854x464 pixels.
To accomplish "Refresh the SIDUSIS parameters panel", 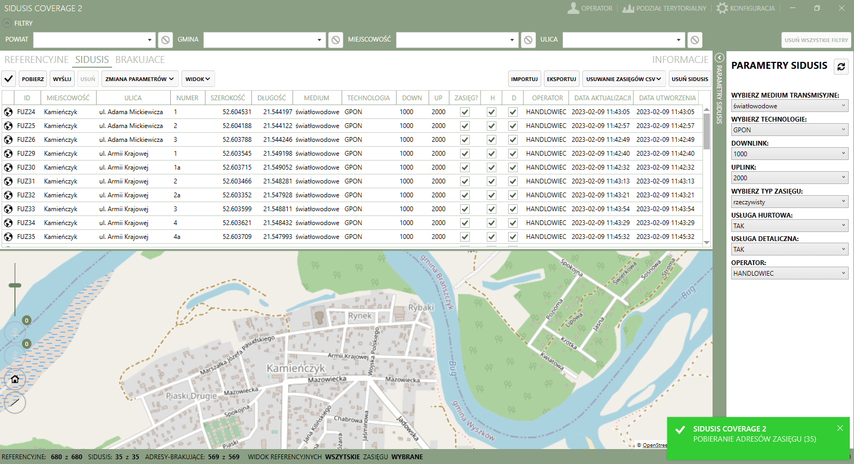I will tap(841, 67).
